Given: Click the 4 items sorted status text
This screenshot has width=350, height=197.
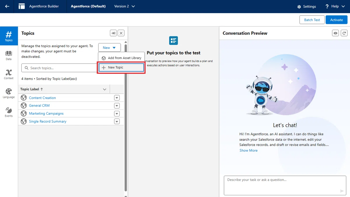Looking at the screenshot, I should click(x=49, y=79).
